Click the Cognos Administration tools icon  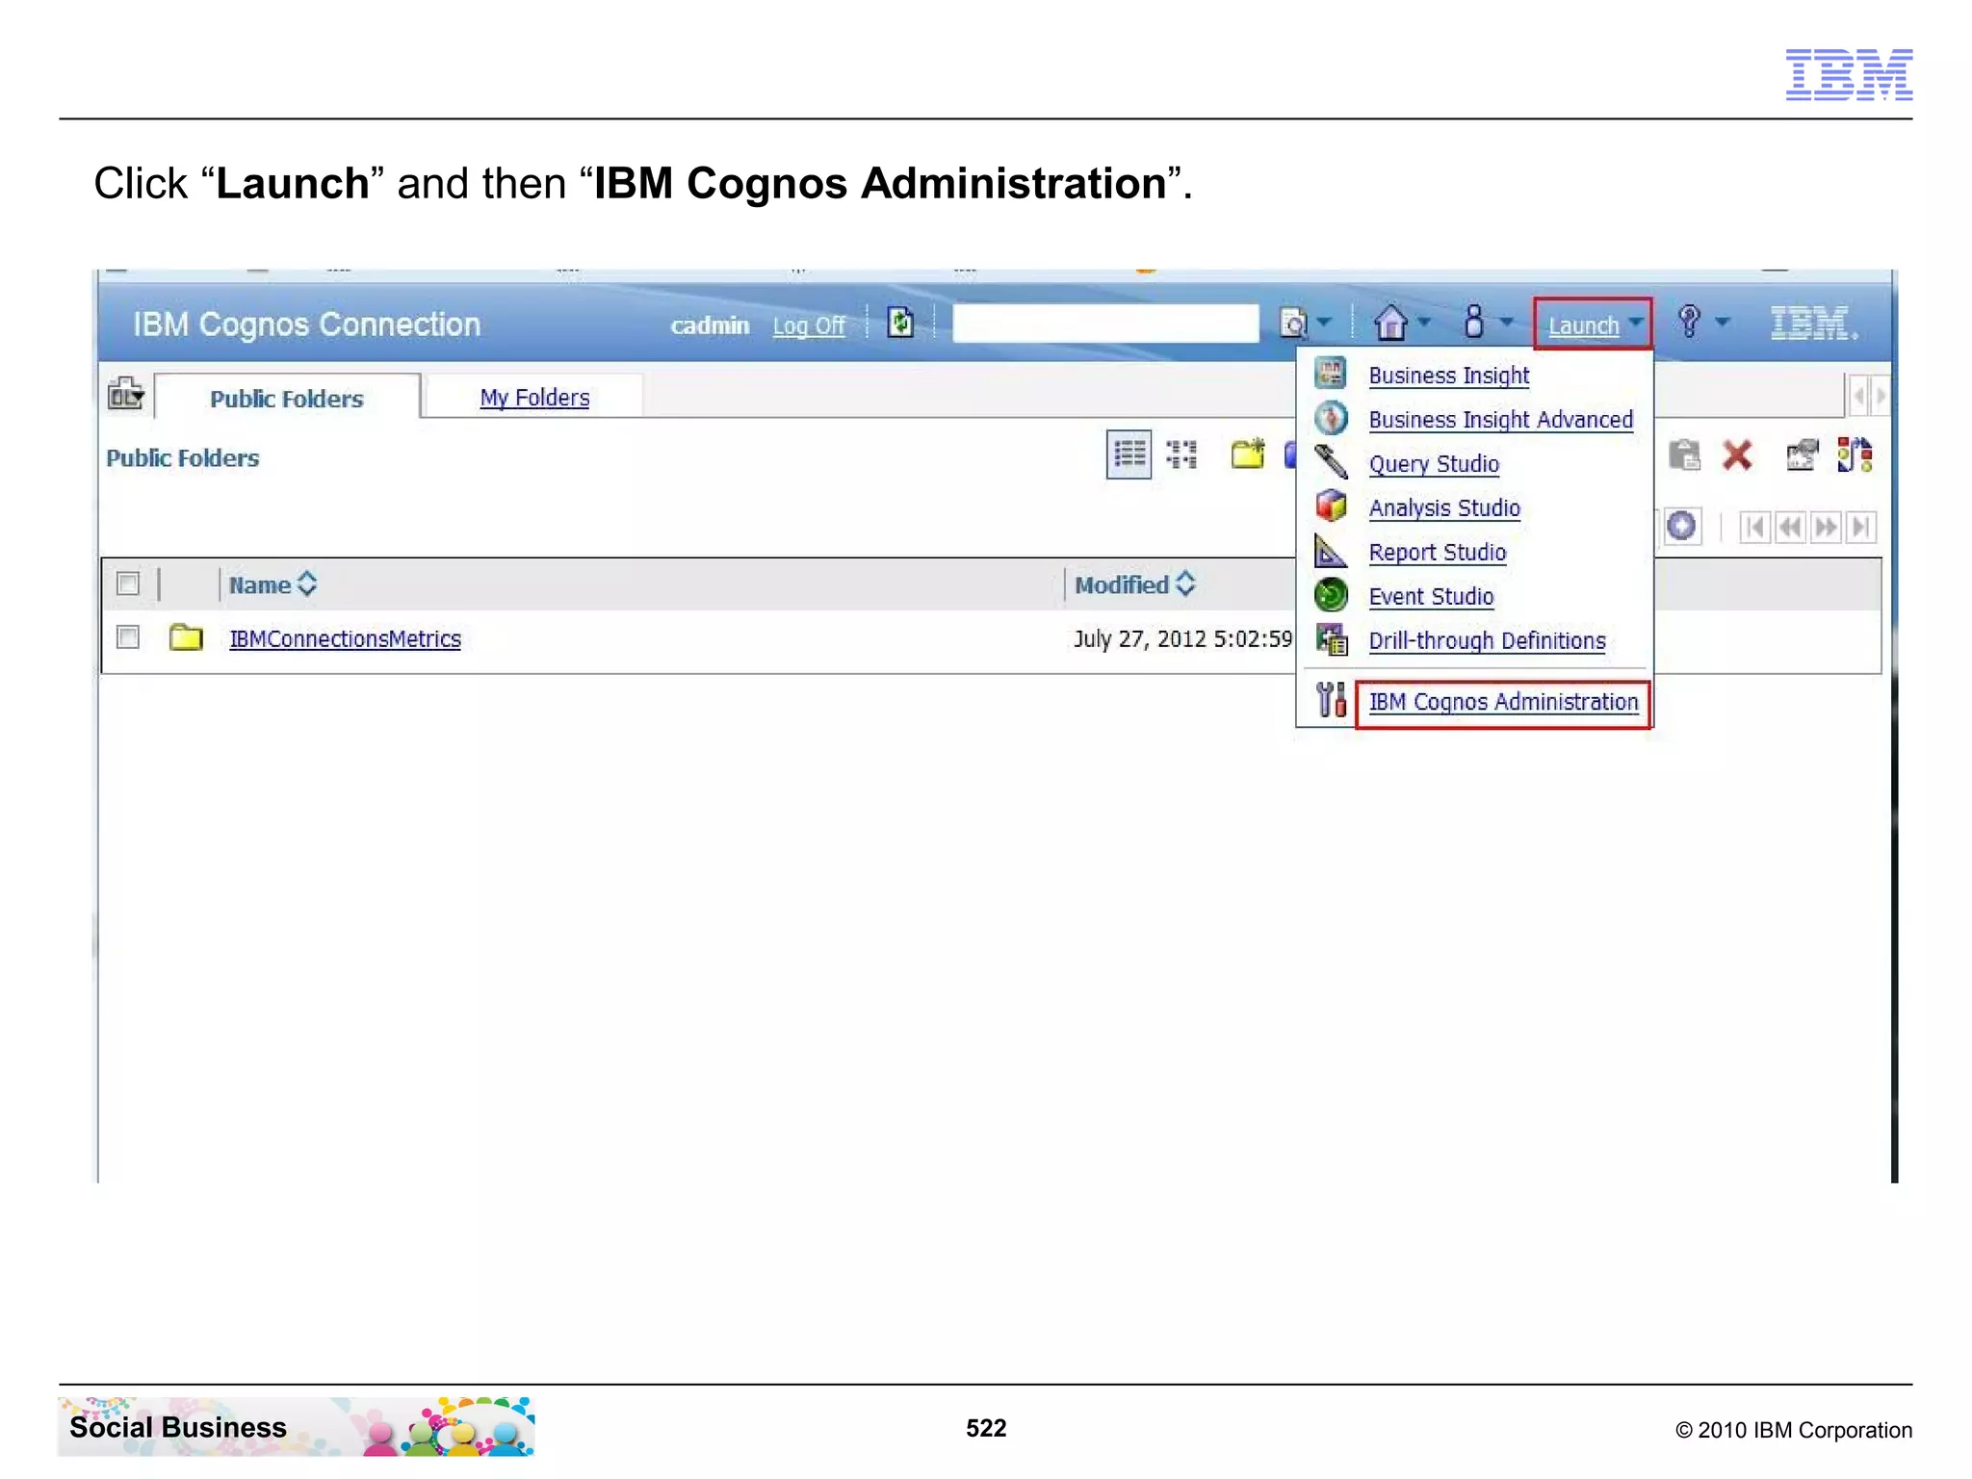pyautogui.click(x=1331, y=699)
